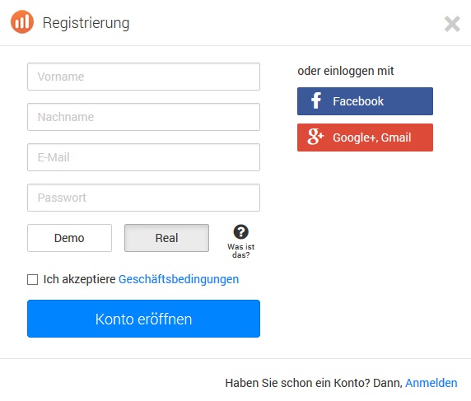Viewport: 471px width, 401px height.
Task: Click the Google+ 'g+' logo icon
Action: point(315,137)
